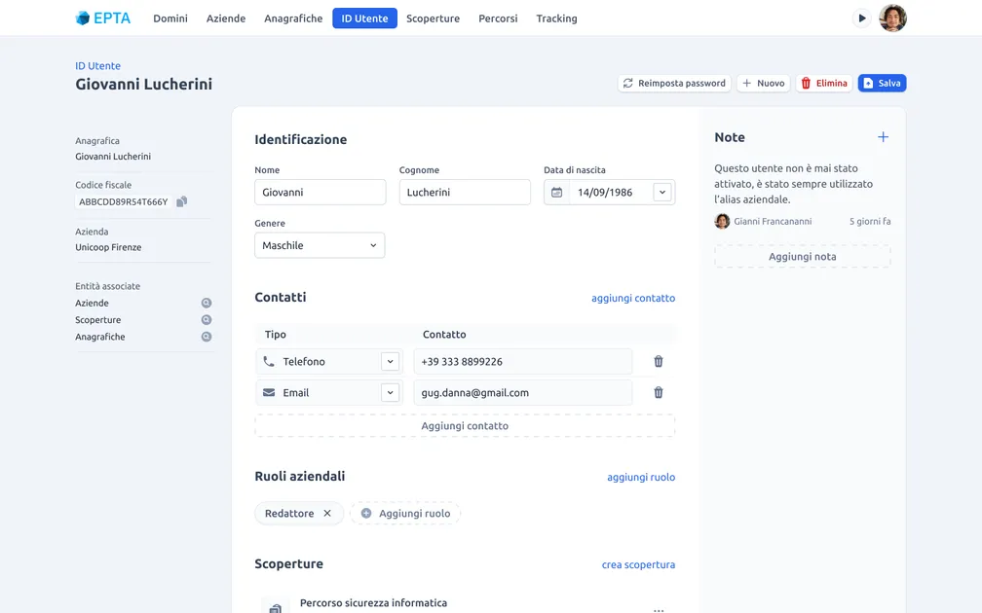Open search icon next to Scoperture
Image resolution: width=982 pixels, height=613 pixels.
[207, 320]
